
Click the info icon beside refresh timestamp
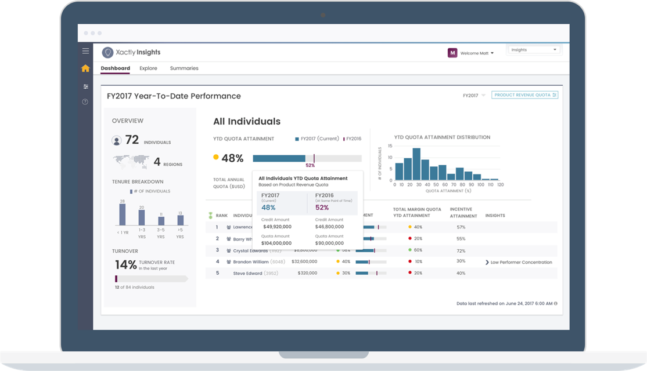coord(555,303)
